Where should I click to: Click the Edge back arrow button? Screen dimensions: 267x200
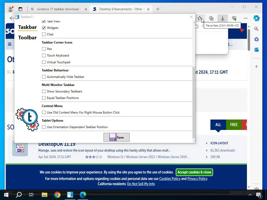coord(12,18)
